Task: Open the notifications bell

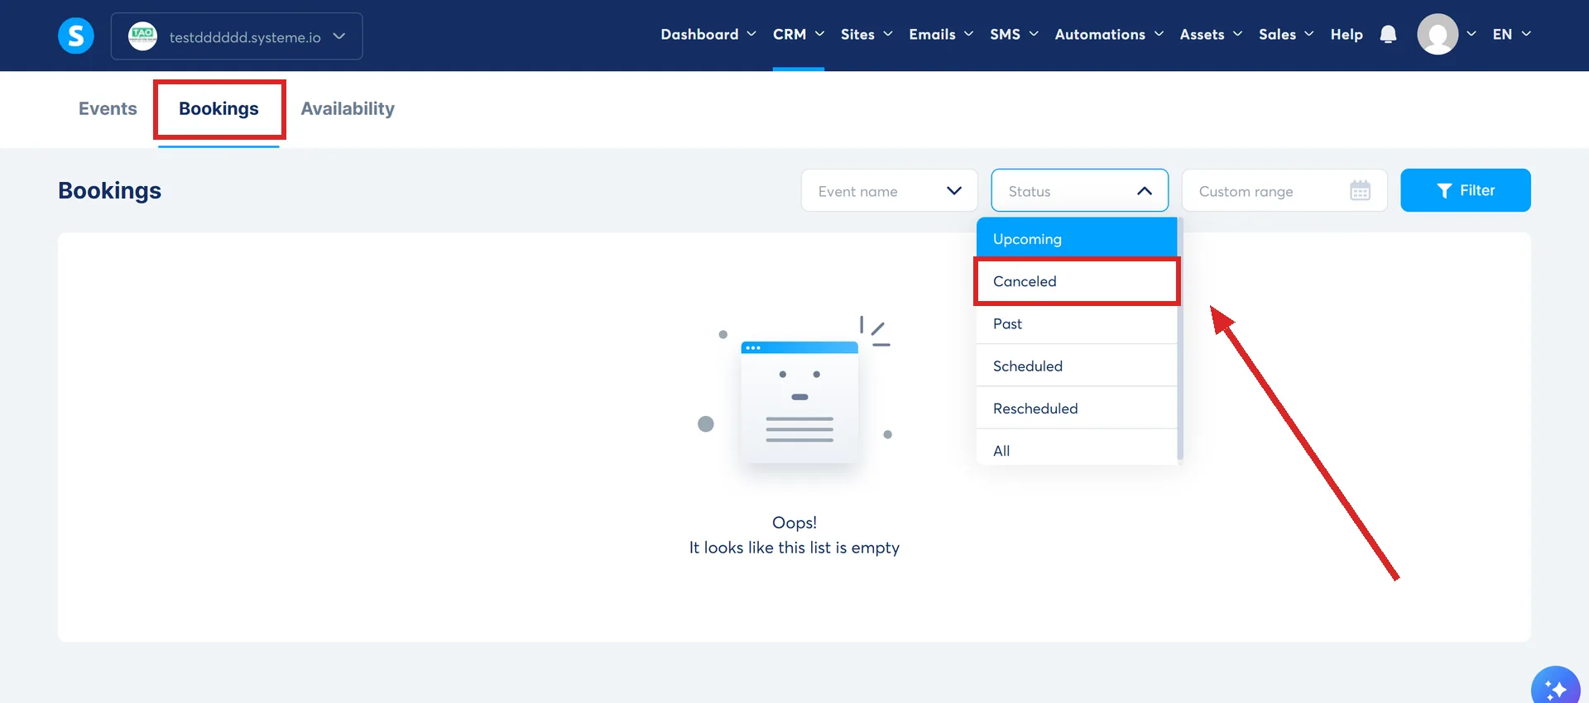Action: [x=1388, y=34]
